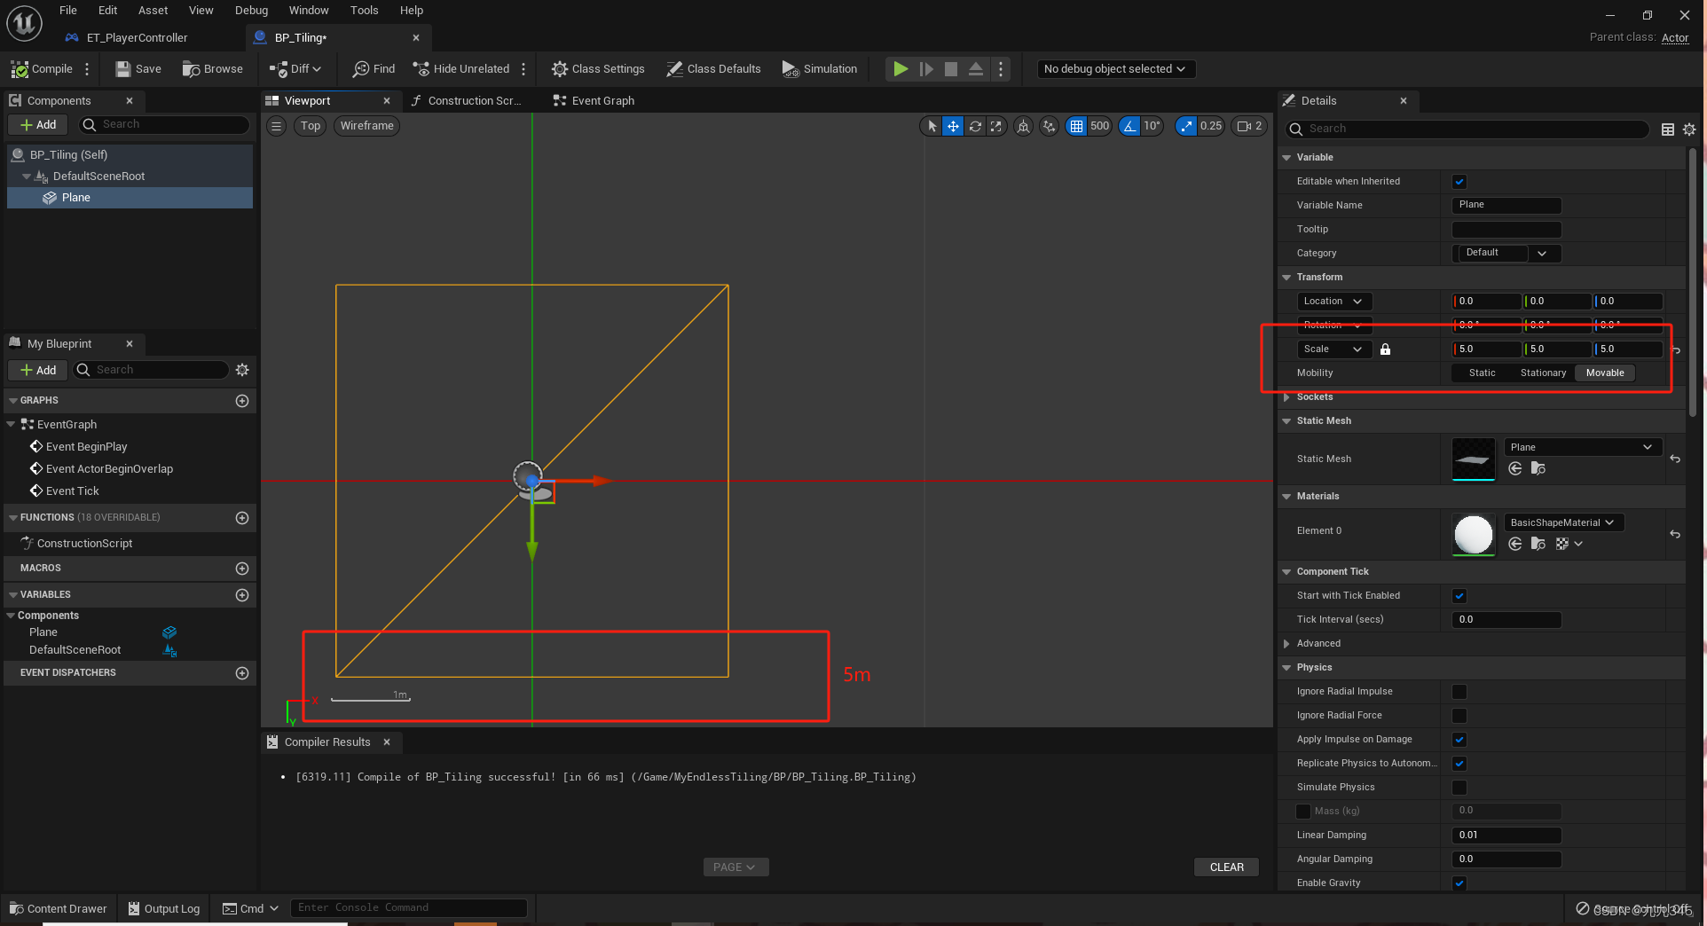Toggle rotation snapping angle icon
Image resolution: width=1707 pixels, height=926 pixels.
click(x=1129, y=126)
